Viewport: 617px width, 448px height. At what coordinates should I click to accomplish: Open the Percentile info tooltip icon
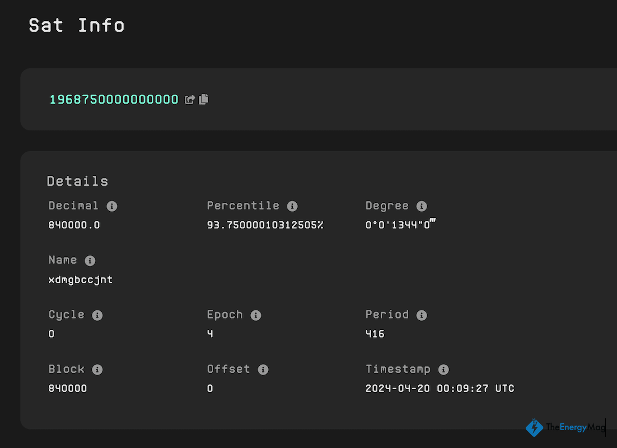pyautogui.click(x=292, y=206)
